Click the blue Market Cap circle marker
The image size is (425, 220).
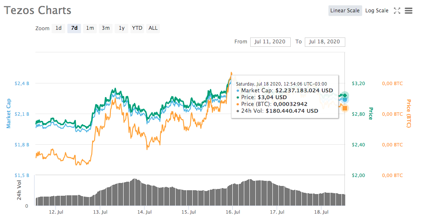point(345,100)
